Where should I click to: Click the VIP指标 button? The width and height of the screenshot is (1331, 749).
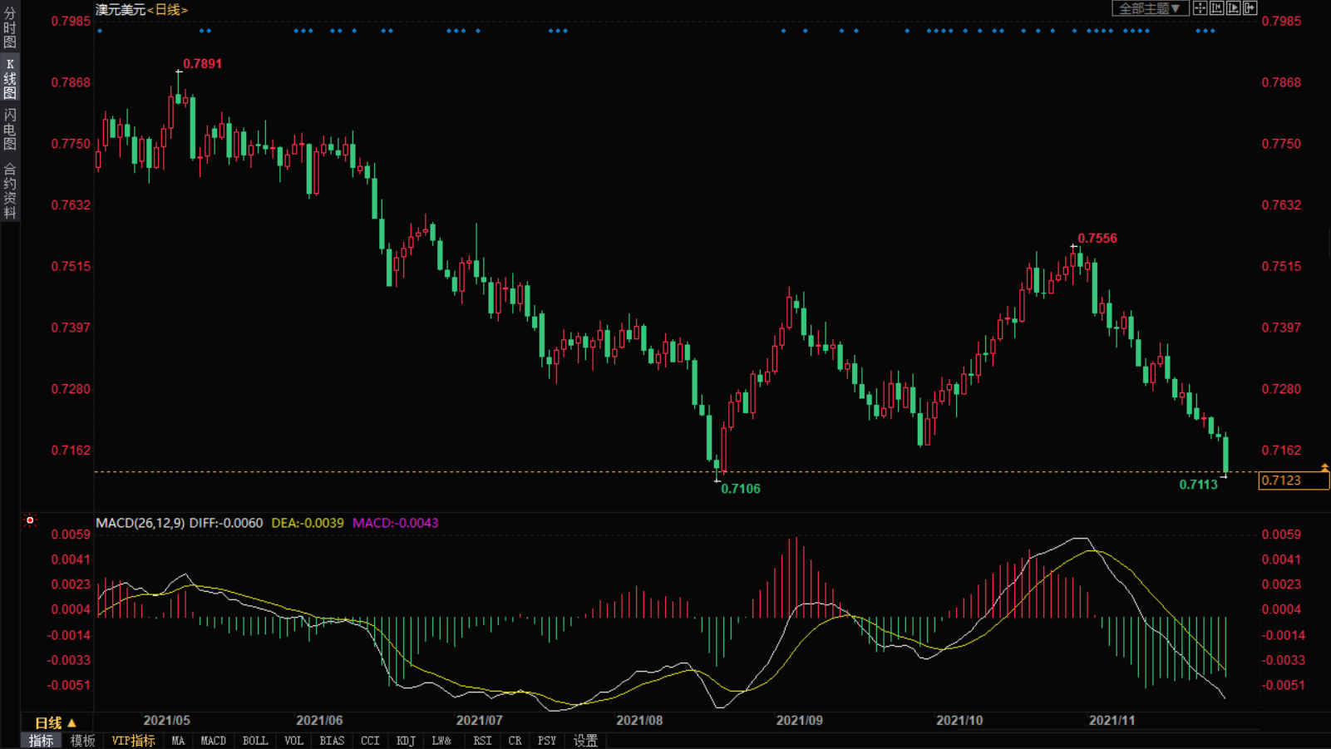point(133,741)
